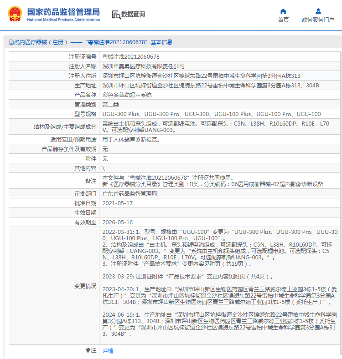The width and height of the screenshot is (342, 359).
Task: Click the 变更情况 row label
Action: click(85, 286)
